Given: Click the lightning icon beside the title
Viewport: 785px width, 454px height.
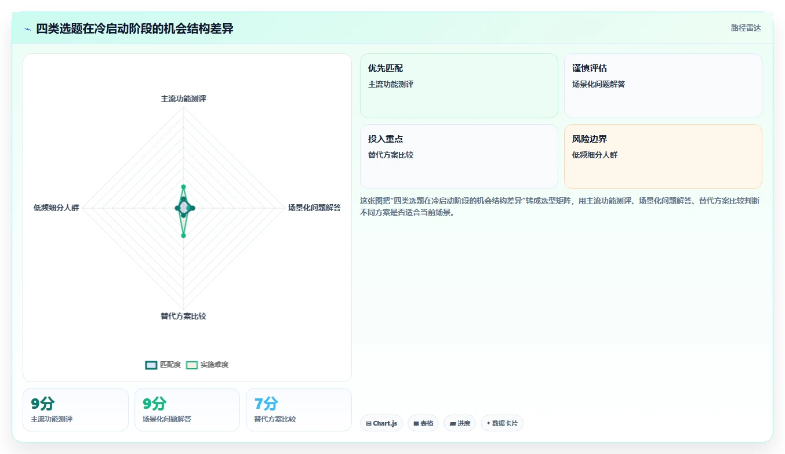Looking at the screenshot, I should [x=28, y=29].
